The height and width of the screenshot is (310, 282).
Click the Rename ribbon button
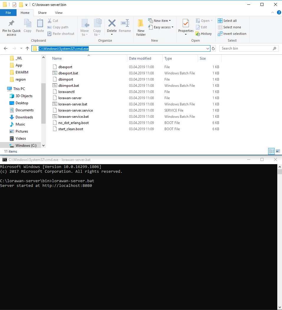tap(125, 25)
